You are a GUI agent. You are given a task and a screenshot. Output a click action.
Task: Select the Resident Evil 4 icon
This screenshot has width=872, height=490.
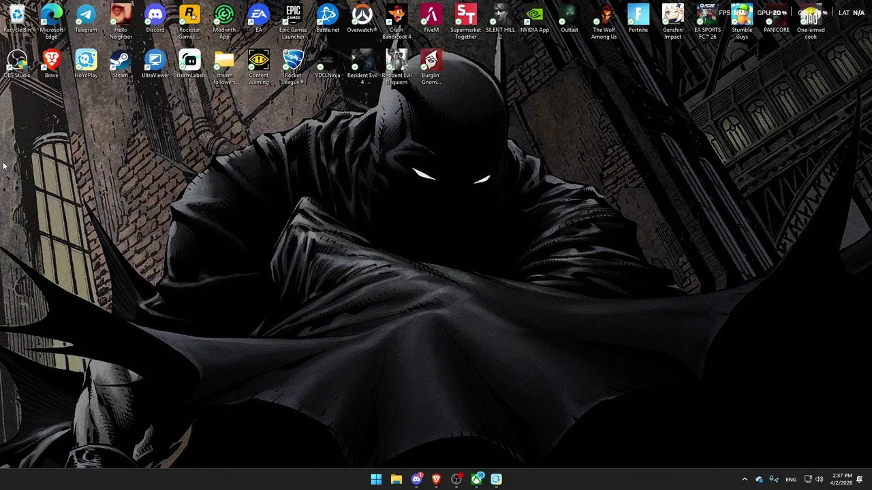pyautogui.click(x=362, y=67)
